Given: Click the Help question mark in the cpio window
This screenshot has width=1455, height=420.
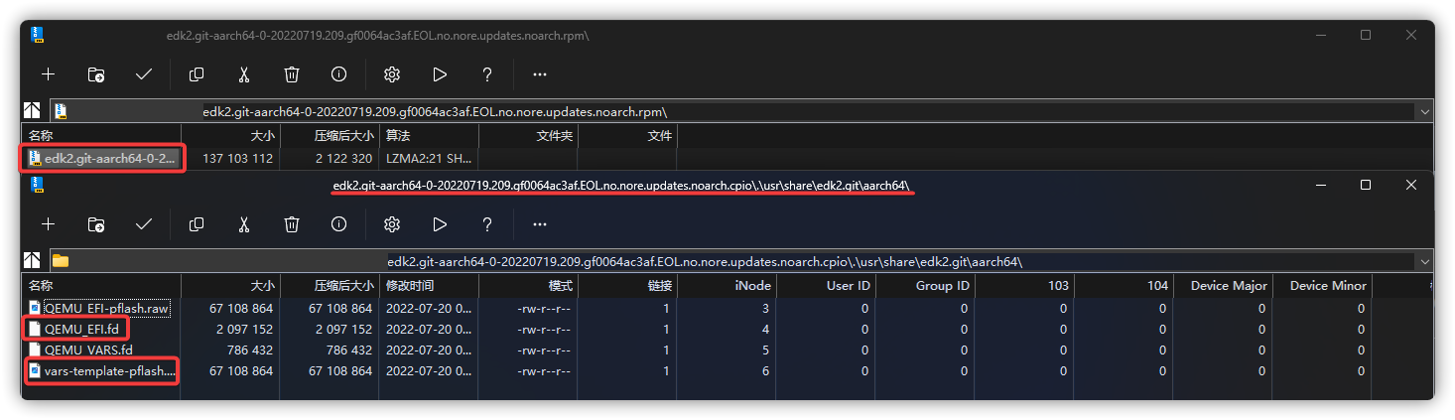Looking at the screenshot, I should [x=487, y=224].
